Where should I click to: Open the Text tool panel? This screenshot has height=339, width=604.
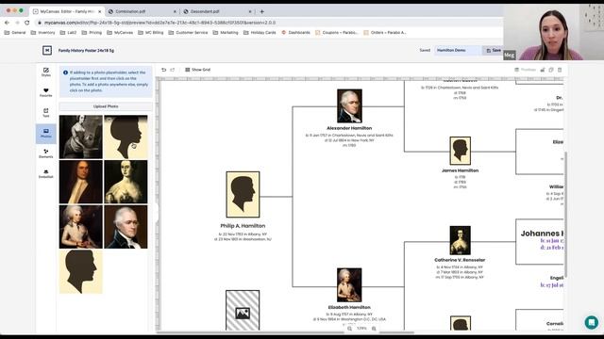tap(46, 113)
